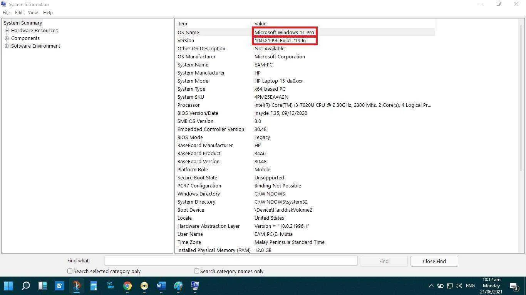Open the Edit menu
This screenshot has width=526, height=295.
coord(19,13)
